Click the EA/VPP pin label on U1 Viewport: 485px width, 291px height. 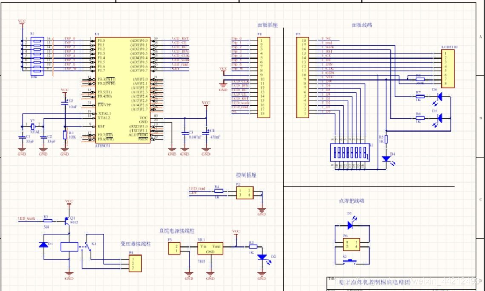point(104,105)
